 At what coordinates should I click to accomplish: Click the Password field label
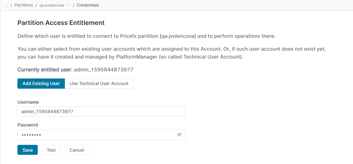(28, 125)
